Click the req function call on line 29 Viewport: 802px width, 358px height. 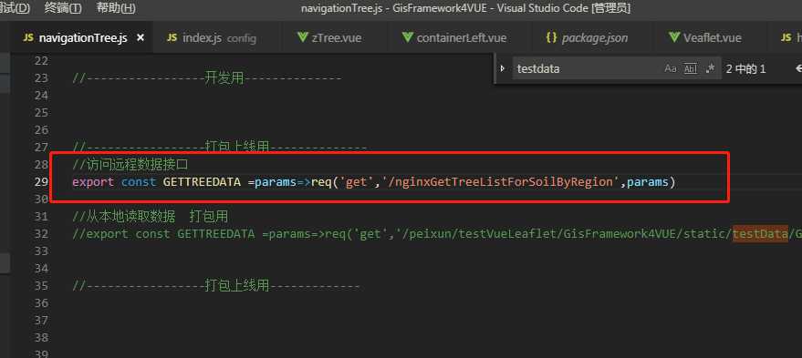point(321,182)
